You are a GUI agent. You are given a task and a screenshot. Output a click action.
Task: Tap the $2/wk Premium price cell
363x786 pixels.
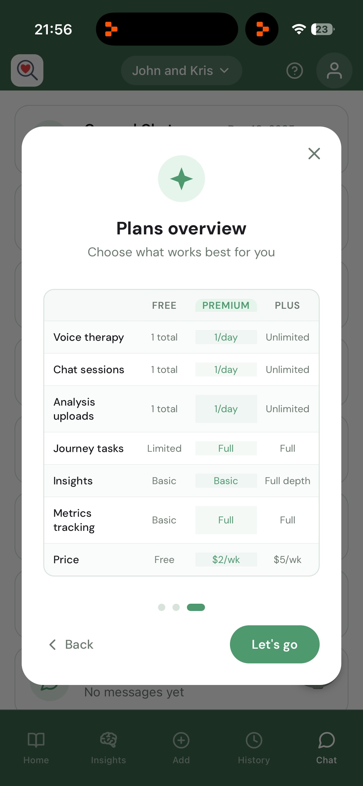pos(226,559)
